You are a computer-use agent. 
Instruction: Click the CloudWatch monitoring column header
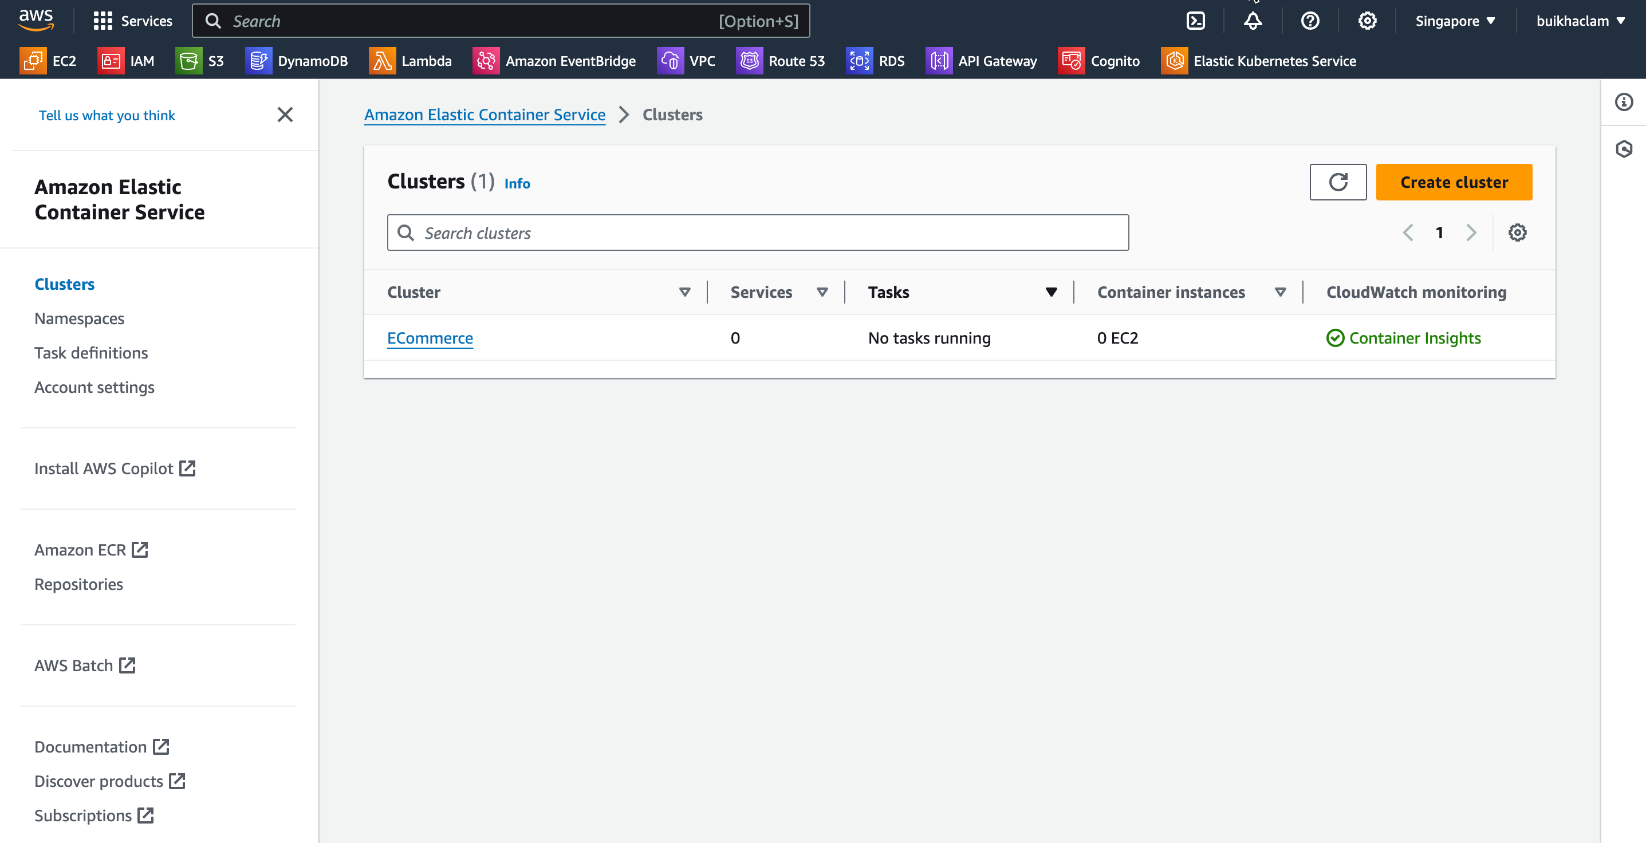tap(1416, 292)
